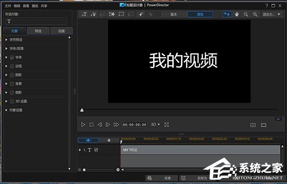
Task: Expand the 字体/段落 section
Action: [6, 49]
